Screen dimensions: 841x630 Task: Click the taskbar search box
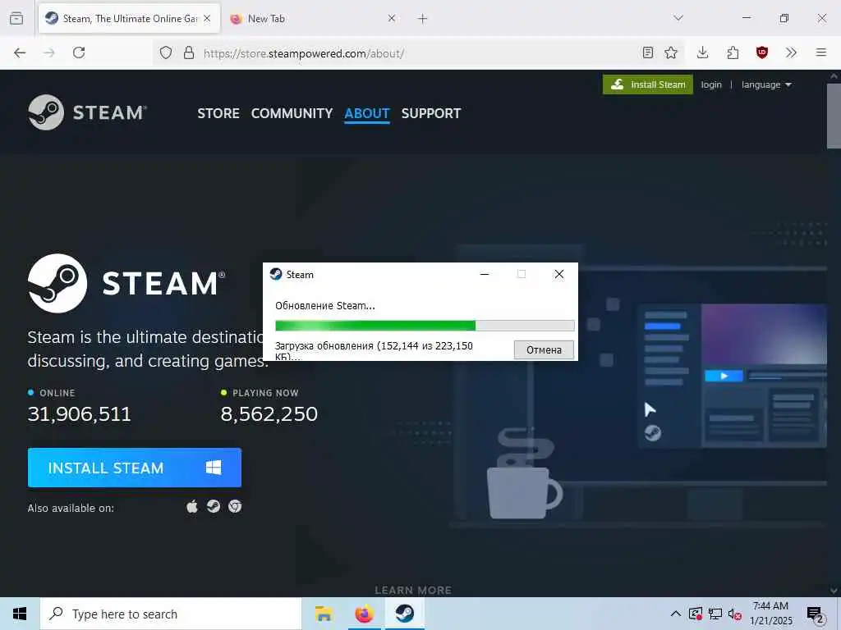click(171, 614)
